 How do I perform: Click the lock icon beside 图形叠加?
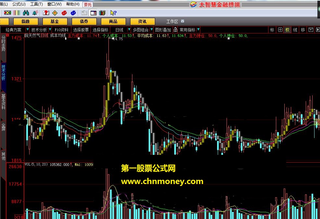(175, 30)
